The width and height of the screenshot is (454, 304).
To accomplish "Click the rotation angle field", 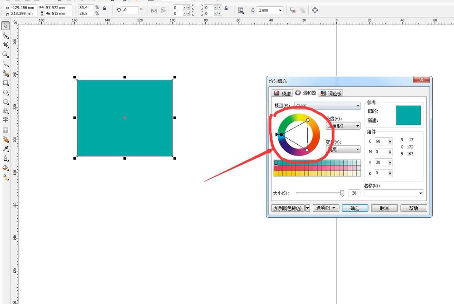I will 130,10.
